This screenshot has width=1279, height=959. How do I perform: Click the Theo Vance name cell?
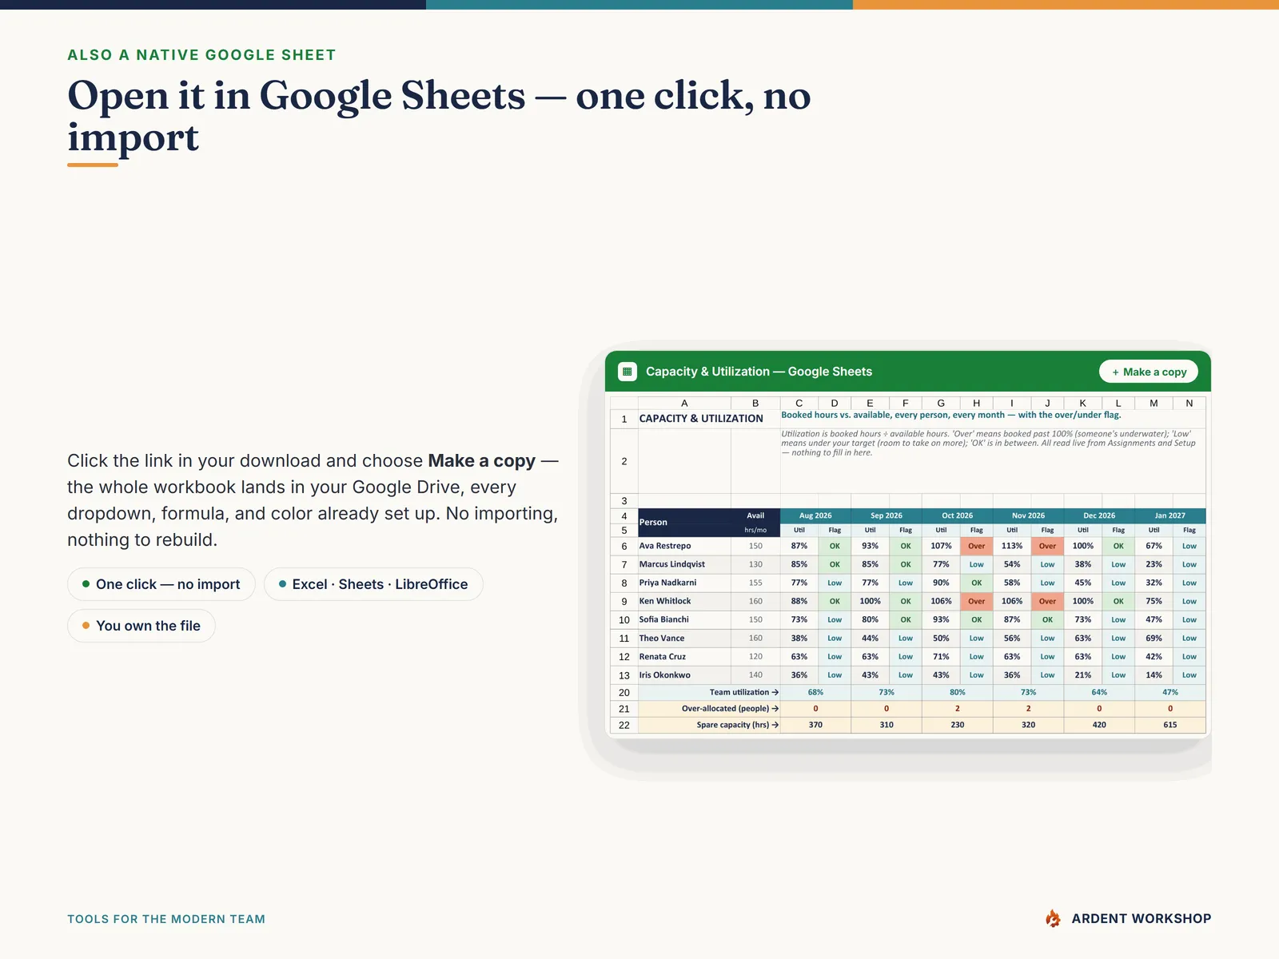[684, 638]
